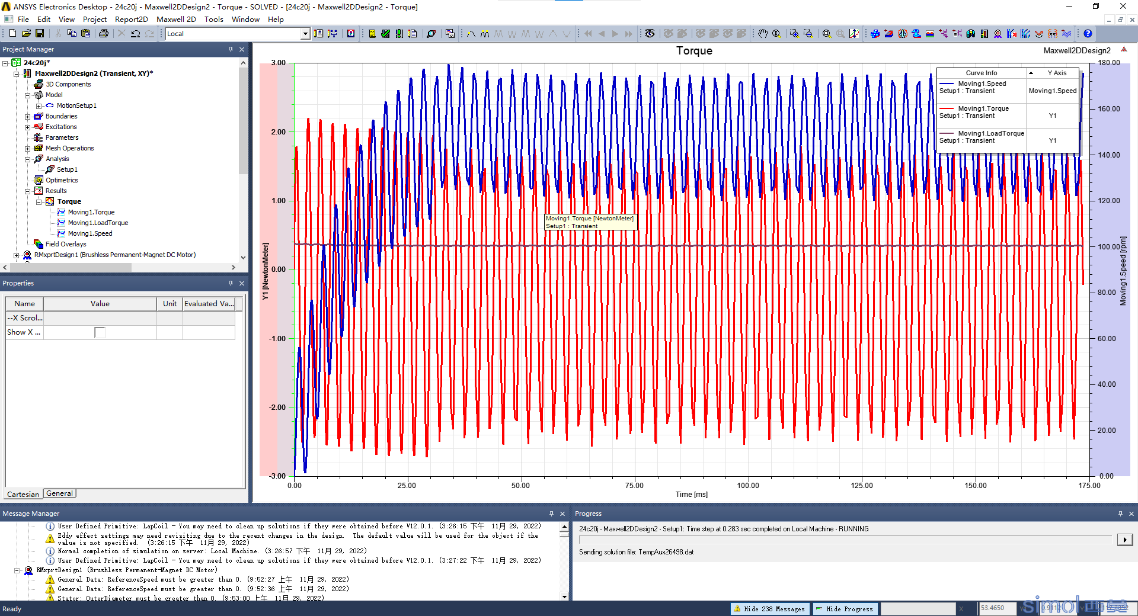Collapse the 24c20j project node
This screenshot has height=616, width=1138.
point(5,63)
